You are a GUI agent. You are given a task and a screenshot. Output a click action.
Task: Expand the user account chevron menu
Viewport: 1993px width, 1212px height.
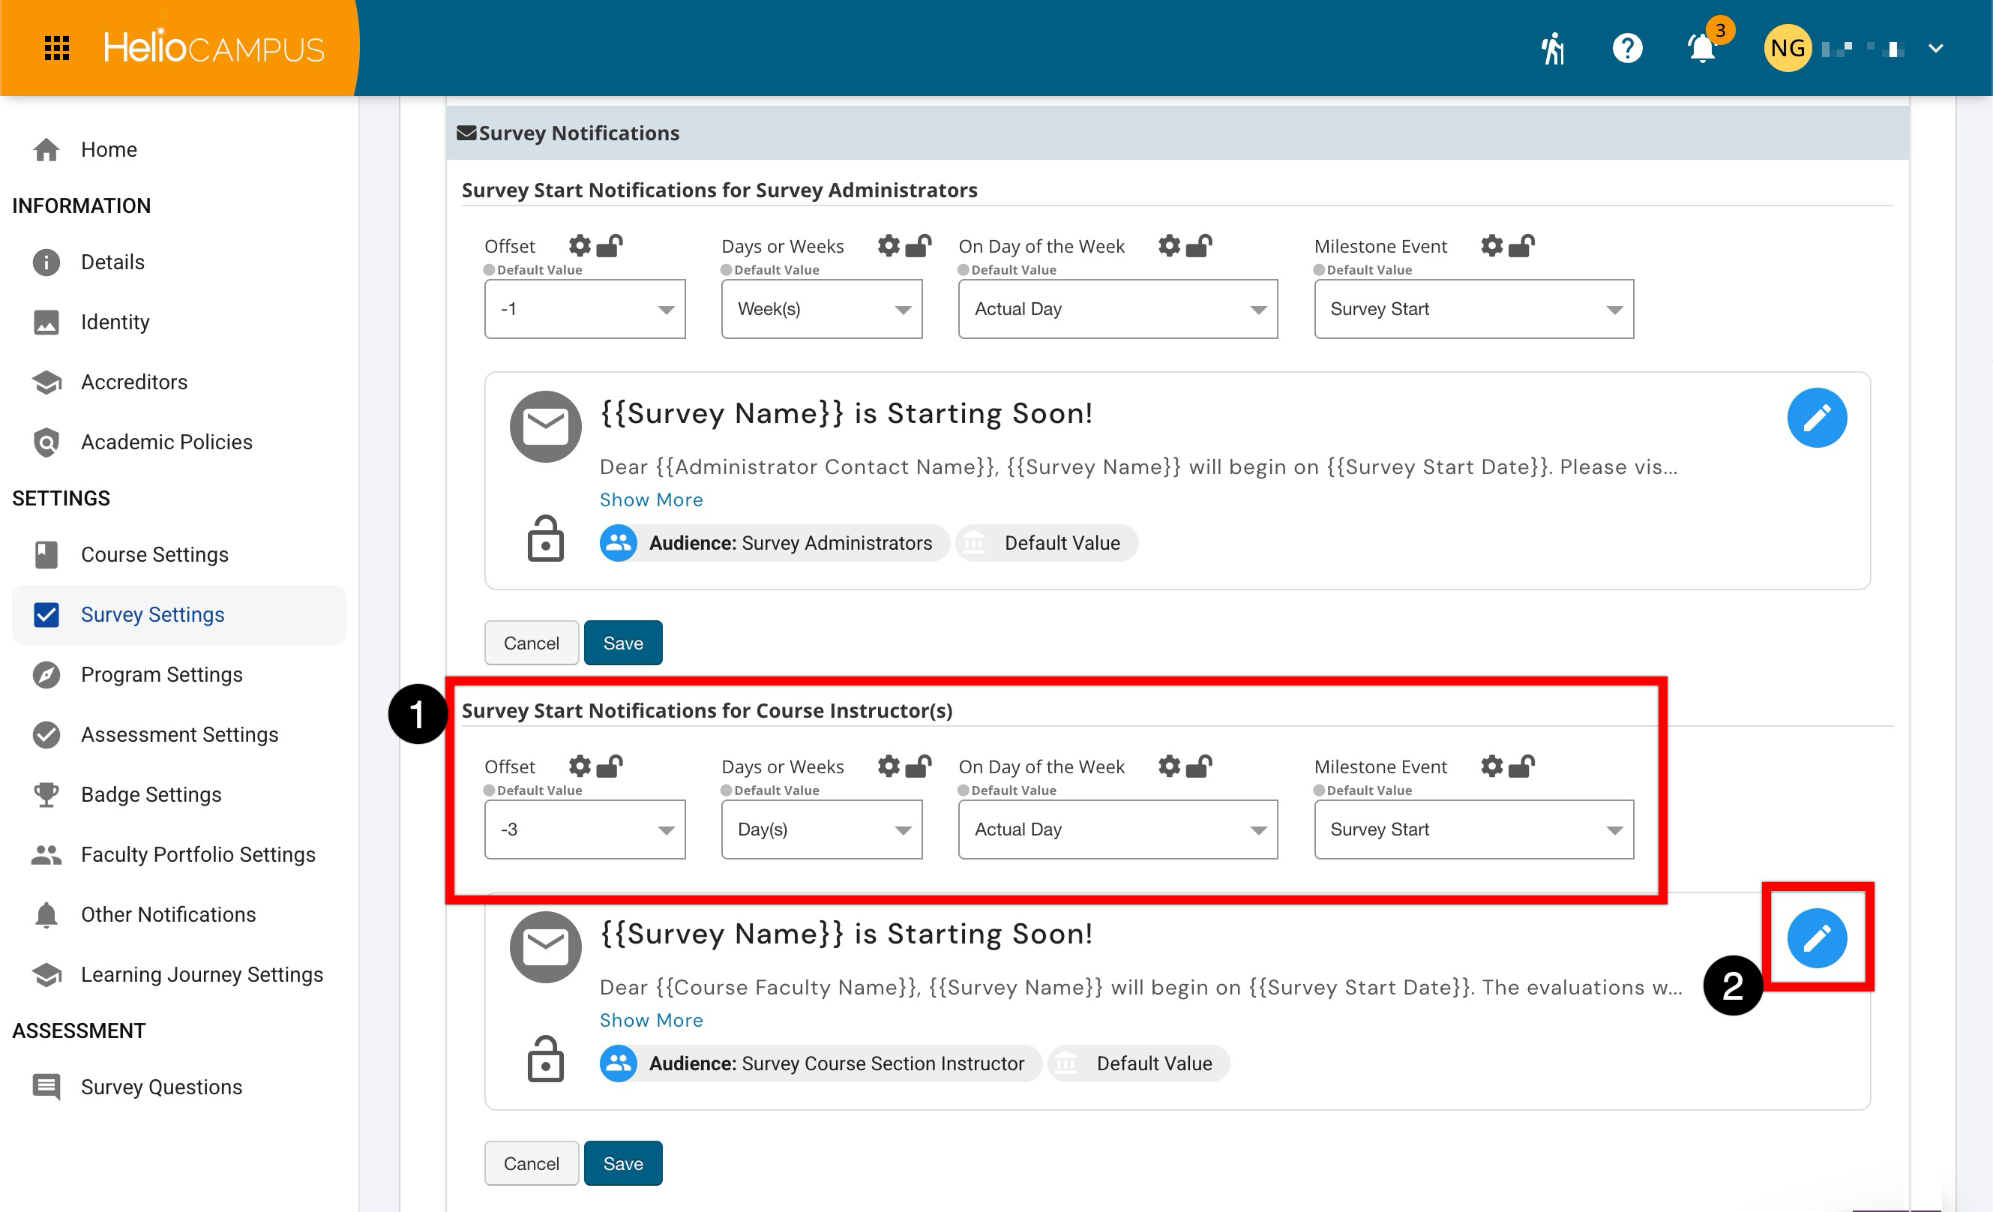(1935, 49)
